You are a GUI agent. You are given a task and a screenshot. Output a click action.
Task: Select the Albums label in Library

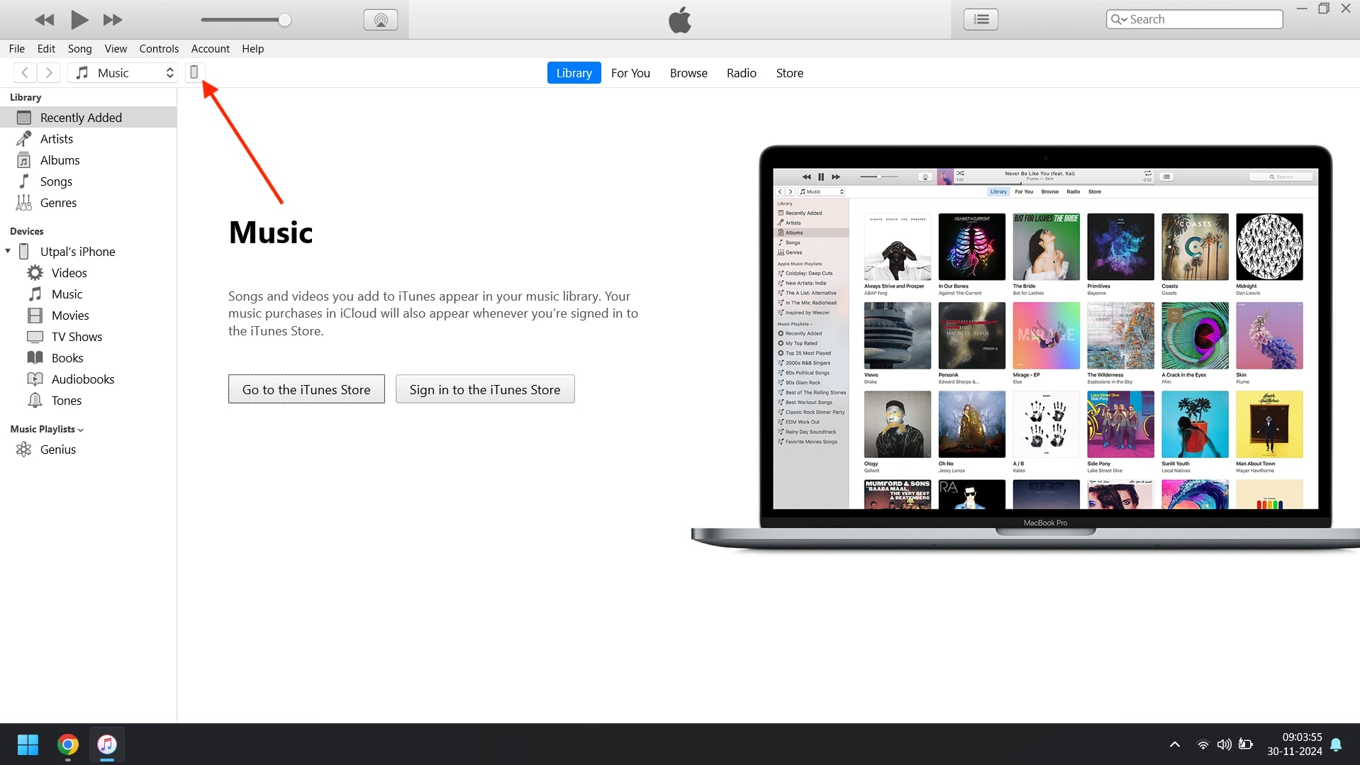point(60,160)
